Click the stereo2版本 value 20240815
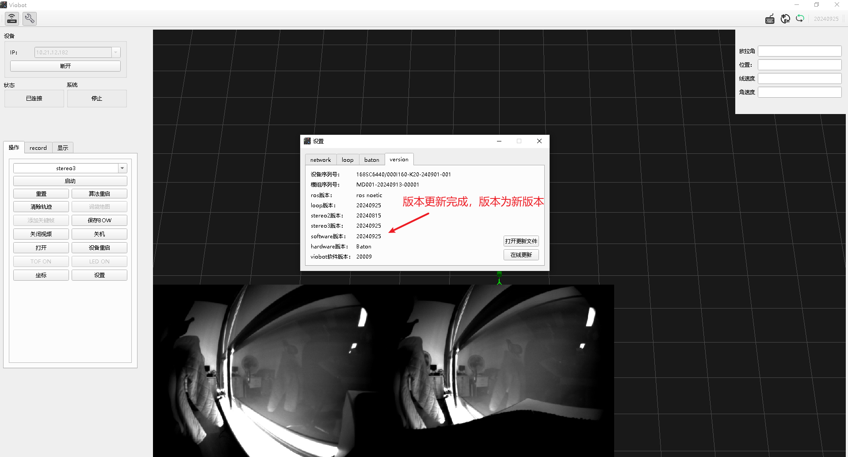The width and height of the screenshot is (848, 457). [x=369, y=216]
